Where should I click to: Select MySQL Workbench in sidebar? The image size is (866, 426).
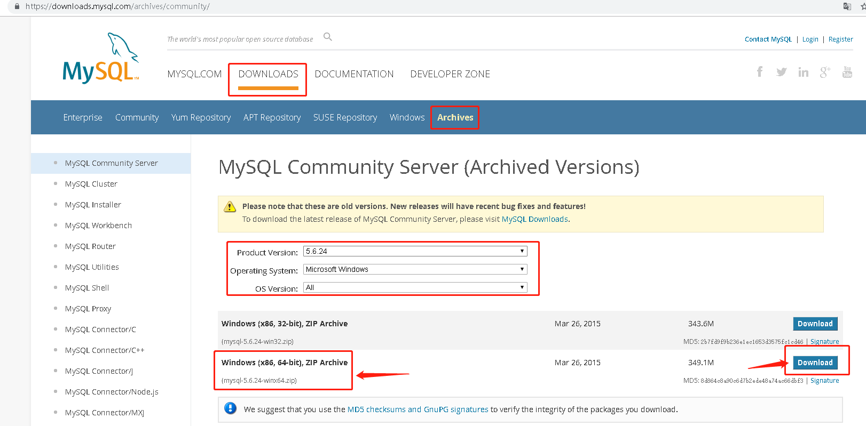click(x=98, y=226)
